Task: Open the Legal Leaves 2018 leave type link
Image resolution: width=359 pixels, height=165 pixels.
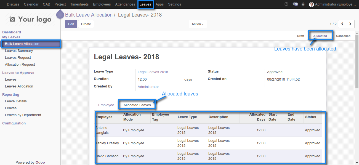Action: 153,72
